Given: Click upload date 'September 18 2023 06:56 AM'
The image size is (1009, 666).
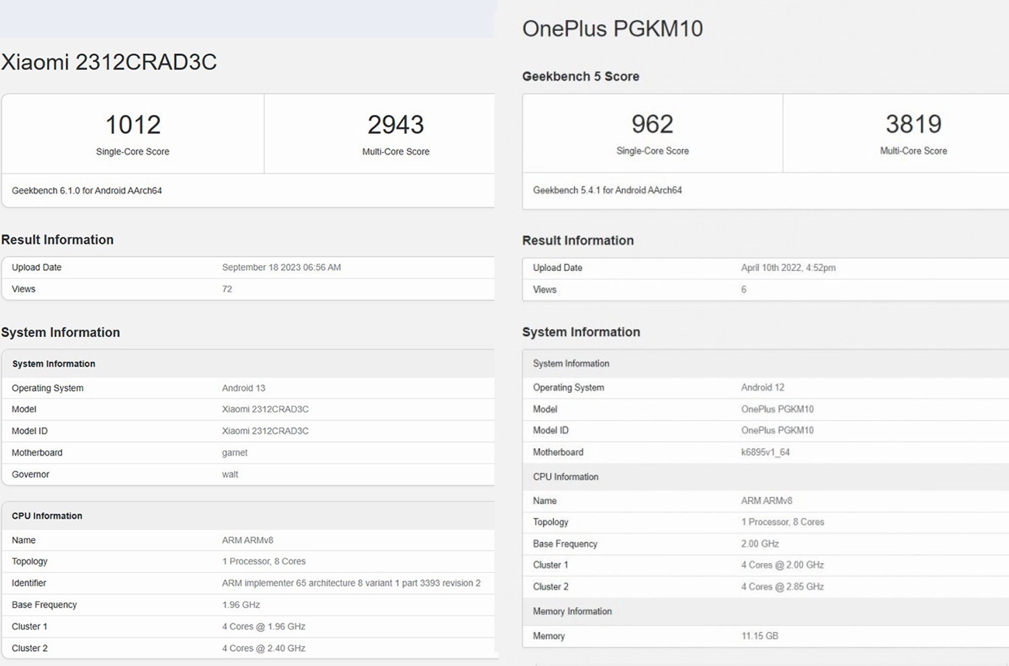Looking at the screenshot, I should coord(281,267).
